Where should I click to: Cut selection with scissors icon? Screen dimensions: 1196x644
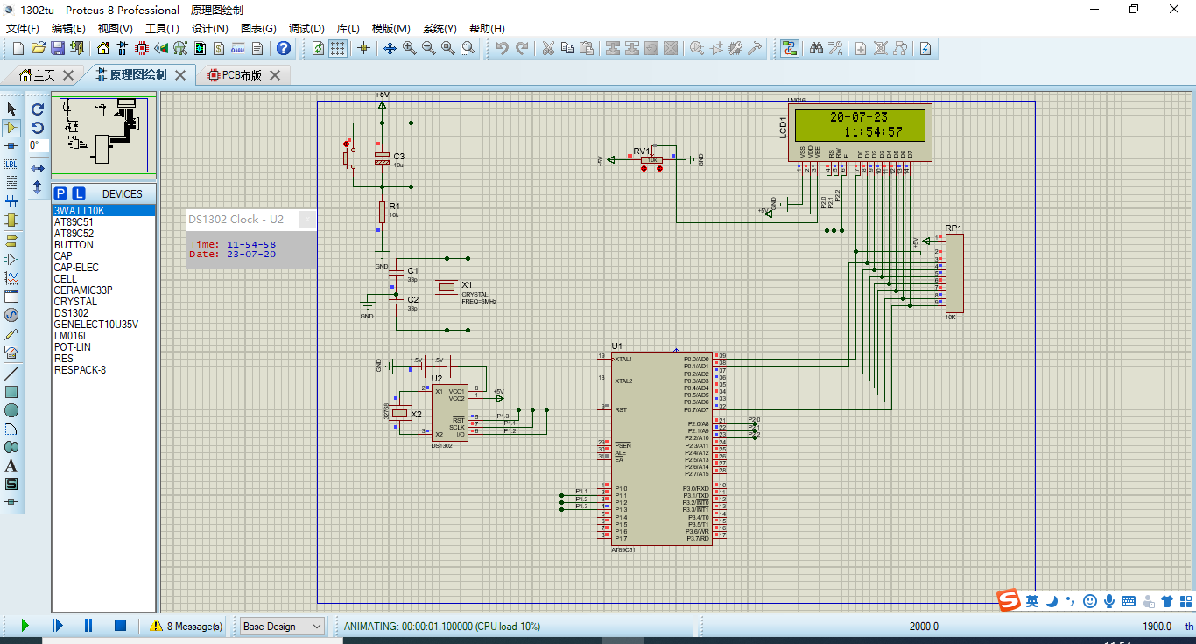[548, 48]
